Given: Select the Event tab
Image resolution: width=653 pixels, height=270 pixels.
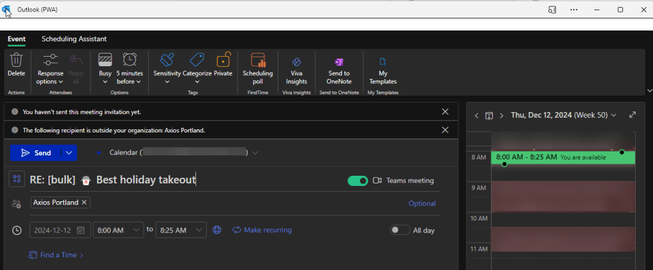Looking at the screenshot, I should tap(17, 39).
